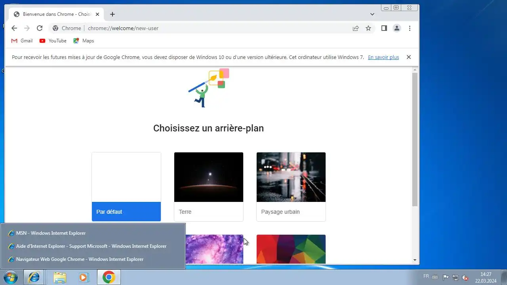Open the YouTube bookmark
Screen dimensions: 507x285
(53, 41)
